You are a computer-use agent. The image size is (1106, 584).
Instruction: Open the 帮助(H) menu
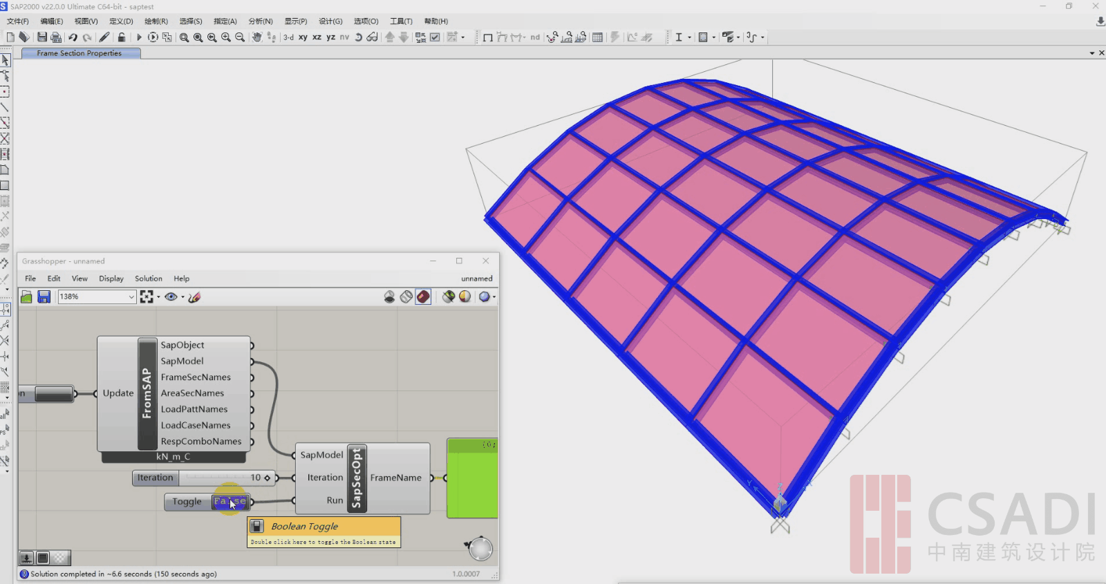pyautogui.click(x=435, y=21)
